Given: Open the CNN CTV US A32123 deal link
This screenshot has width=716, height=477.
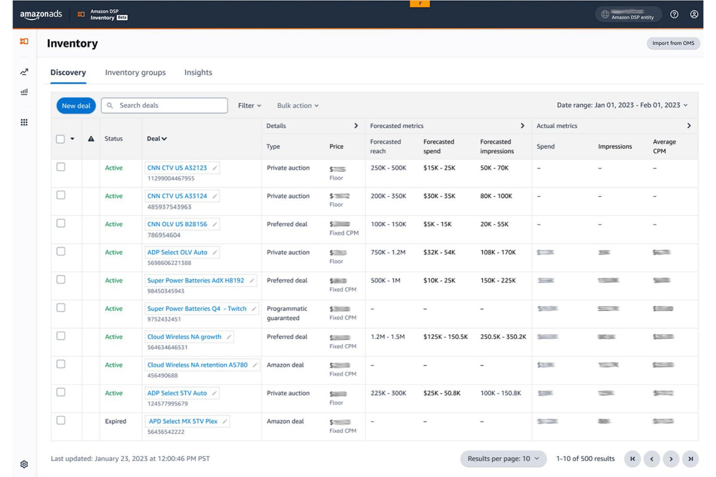Looking at the screenshot, I should pyautogui.click(x=177, y=168).
